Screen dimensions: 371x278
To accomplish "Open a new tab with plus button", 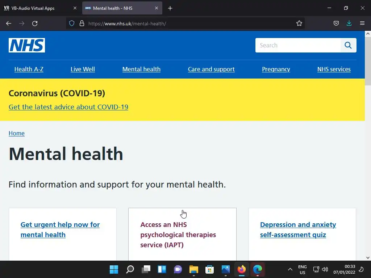I will (170, 8).
